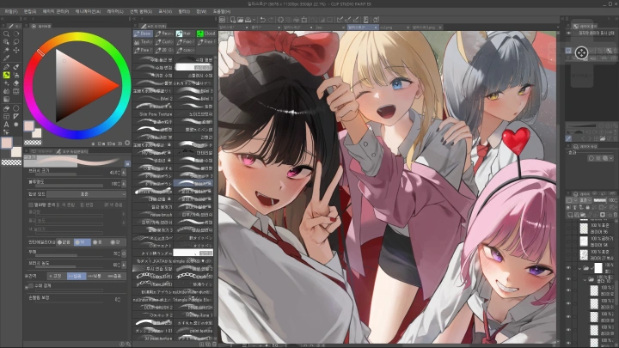619x348 pixels.
Task: Click the Open file folder icon
Action: [x=240, y=19]
